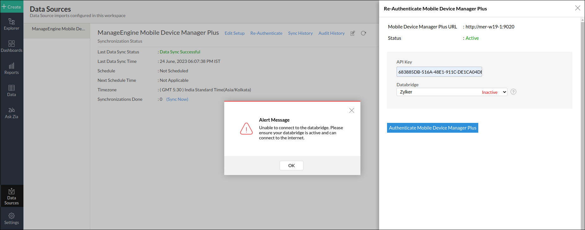Click the refresh icon beside Audit History
Screen dimensions: 585x230
364,33
